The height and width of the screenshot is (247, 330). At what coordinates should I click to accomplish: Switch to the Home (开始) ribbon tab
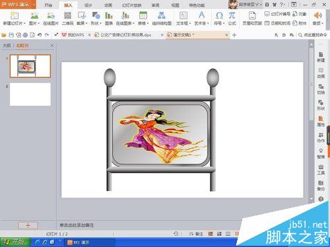coord(48,5)
